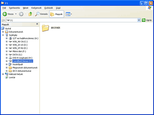Click the Vissza back arrow icon
The width and height of the screenshot is (154, 115).
5,14
